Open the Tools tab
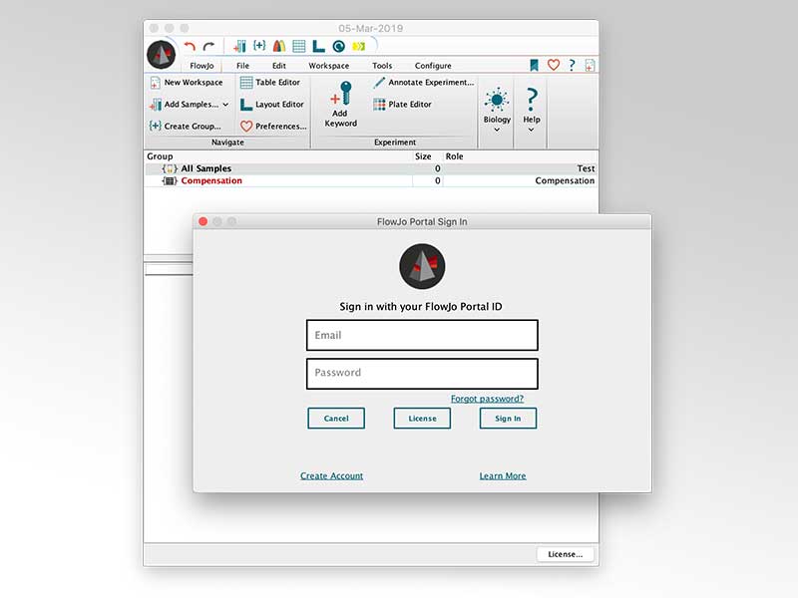The height and width of the screenshot is (598, 798). (382, 66)
